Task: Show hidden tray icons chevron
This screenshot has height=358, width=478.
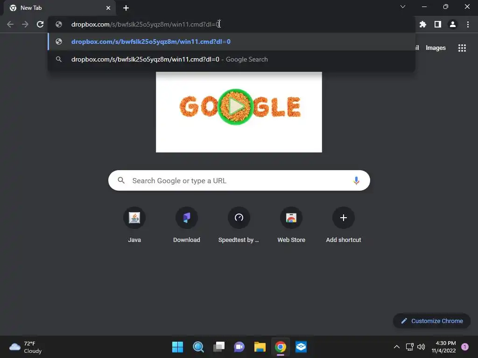Action: (x=397, y=347)
